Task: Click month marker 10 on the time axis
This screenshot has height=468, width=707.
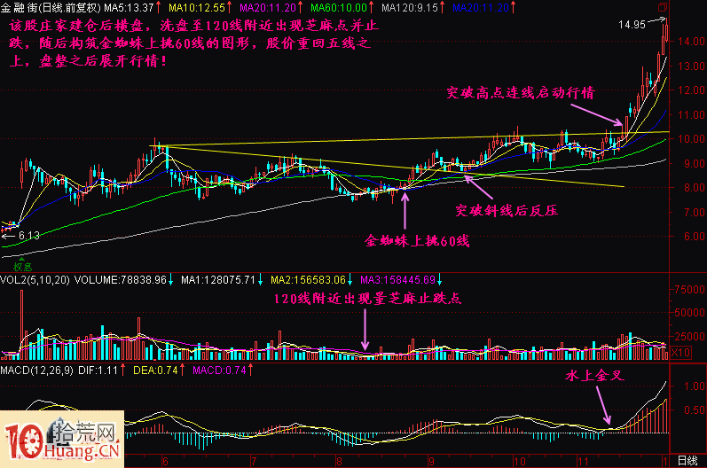Action: 520,461
